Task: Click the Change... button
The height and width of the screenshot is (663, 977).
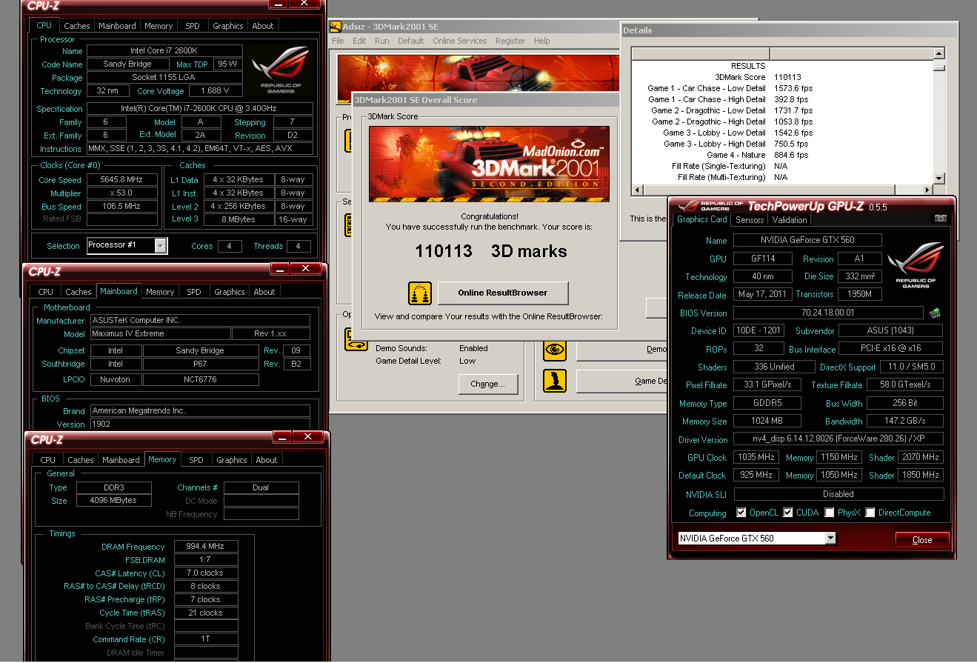Action: pyautogui.click(x=487, y=384)
